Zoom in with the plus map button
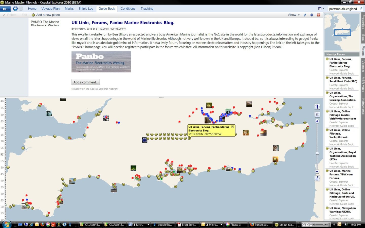 click(317, 121)
